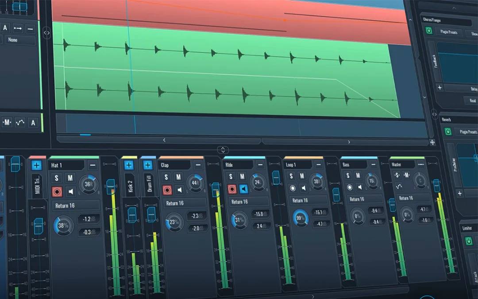Viewport: 478px width, 299px height.
Task: Mute the Loop 1 channel
Action: point(302,176)
